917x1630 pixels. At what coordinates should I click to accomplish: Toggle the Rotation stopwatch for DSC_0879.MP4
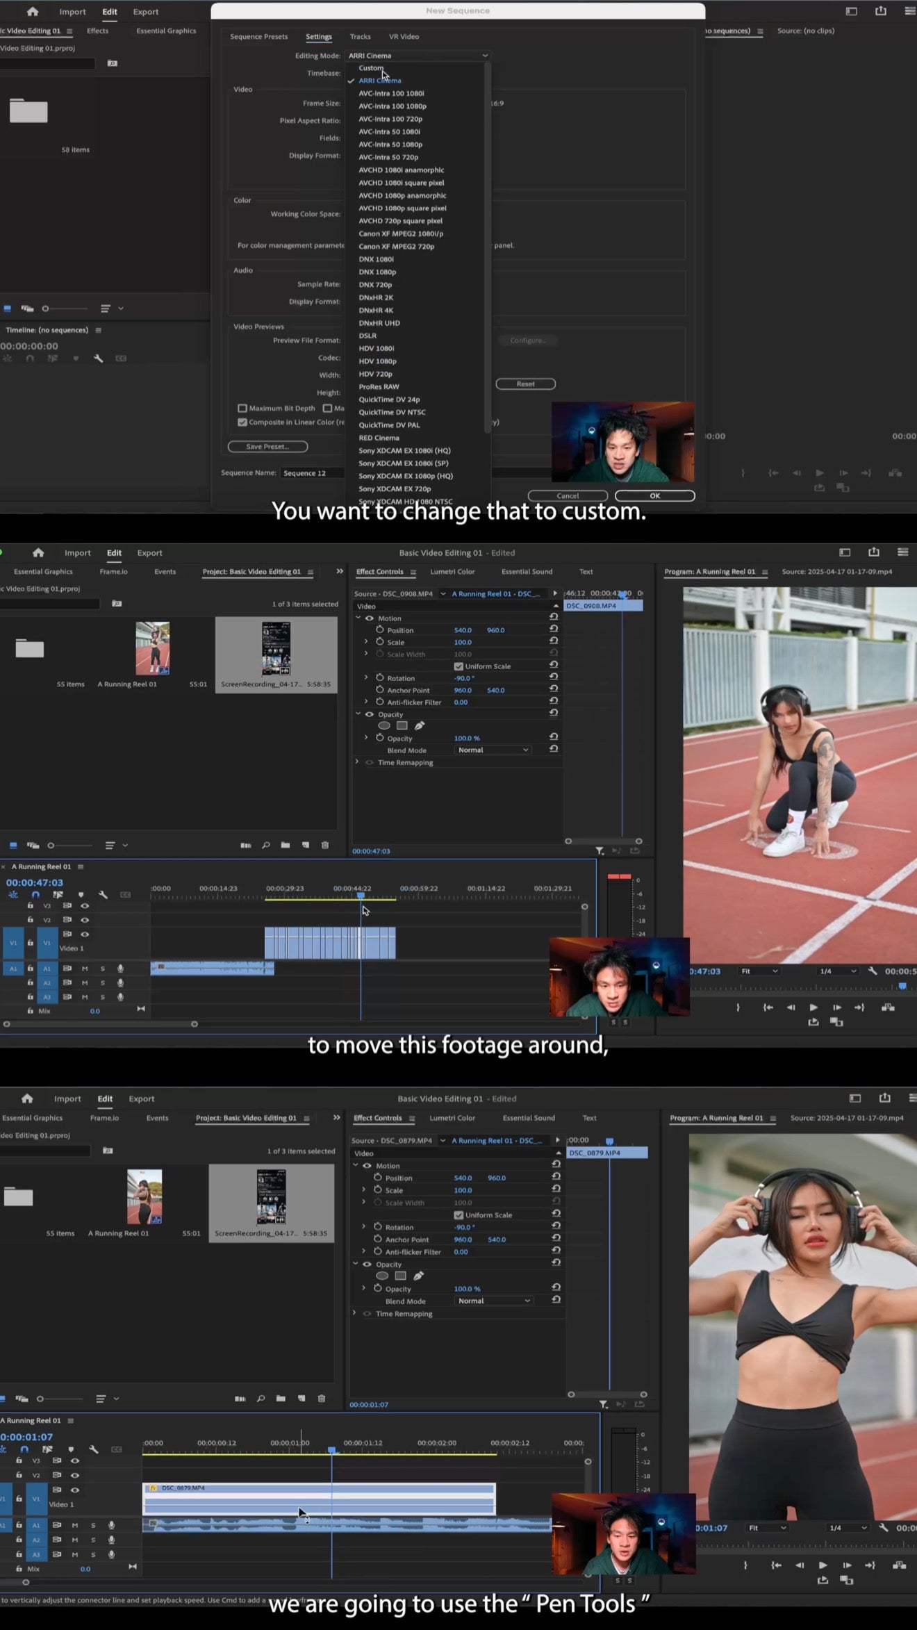pos(378,1226)
